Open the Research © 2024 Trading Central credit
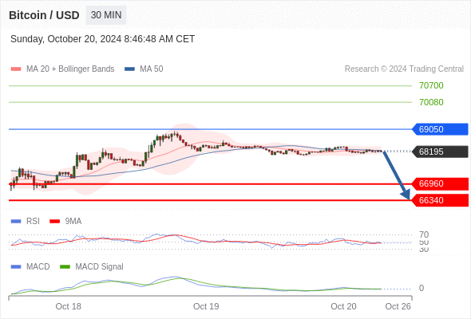The width and height of the screenshot is (471, 319). (x=404, y=69)
